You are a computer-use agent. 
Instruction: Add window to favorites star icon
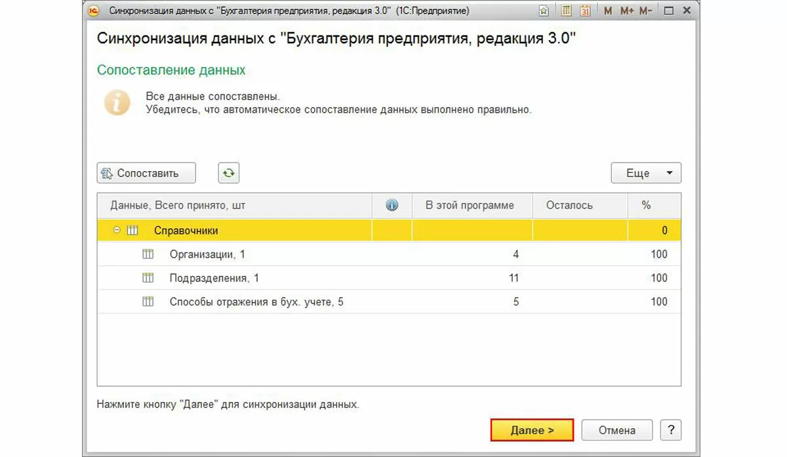click(544, 10)
